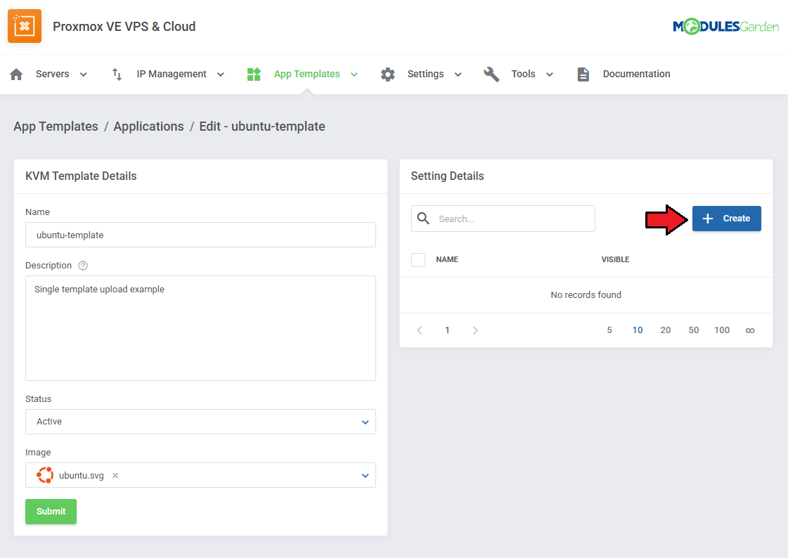Remove ubuntu.svg with the x icon
The image size is (788, 558).
coord(115,476)
